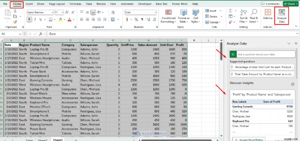Image resolution: width=300 pixels, height=141 pixels.
Task: Apply the red Font Color swatch
Action: 69,19
